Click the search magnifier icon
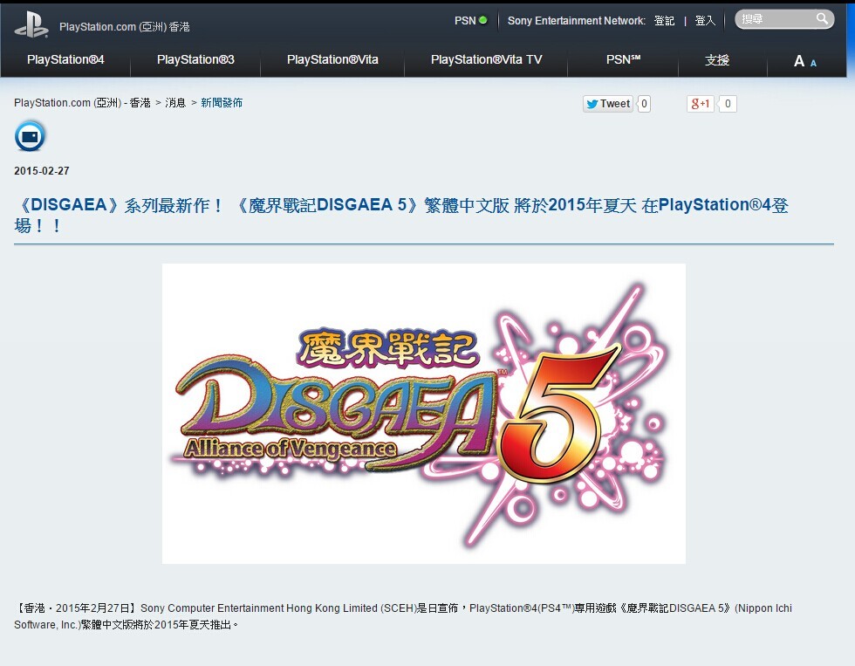Screen dimensions: 855x666 click(822, 19)
